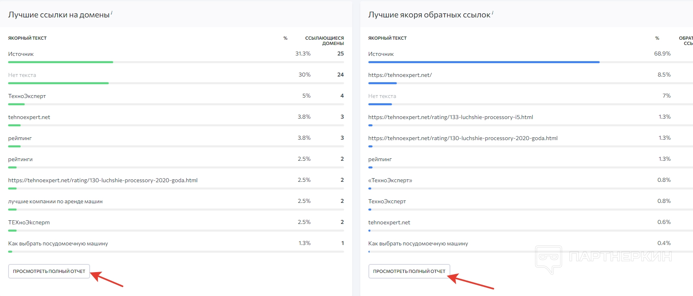693x296 pixels.
Task: Click referring domains count 25 for «Источник»
Action: (340, 53)
